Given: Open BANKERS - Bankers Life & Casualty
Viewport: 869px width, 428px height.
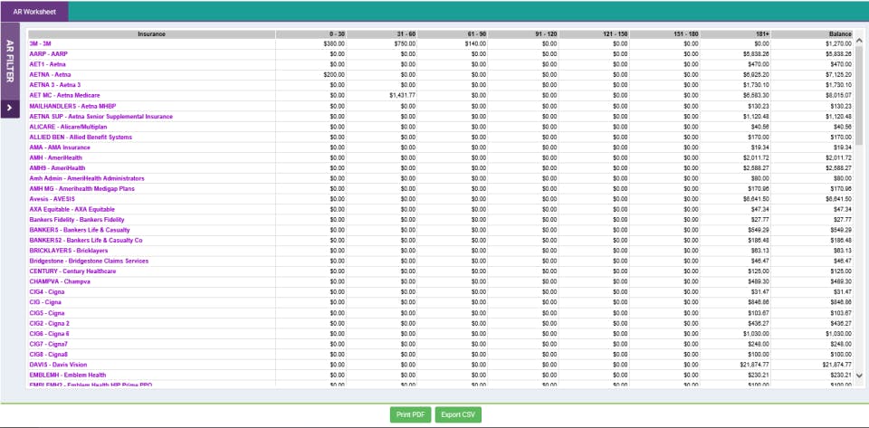Looking at the screenshot, I should pos(80,230).
